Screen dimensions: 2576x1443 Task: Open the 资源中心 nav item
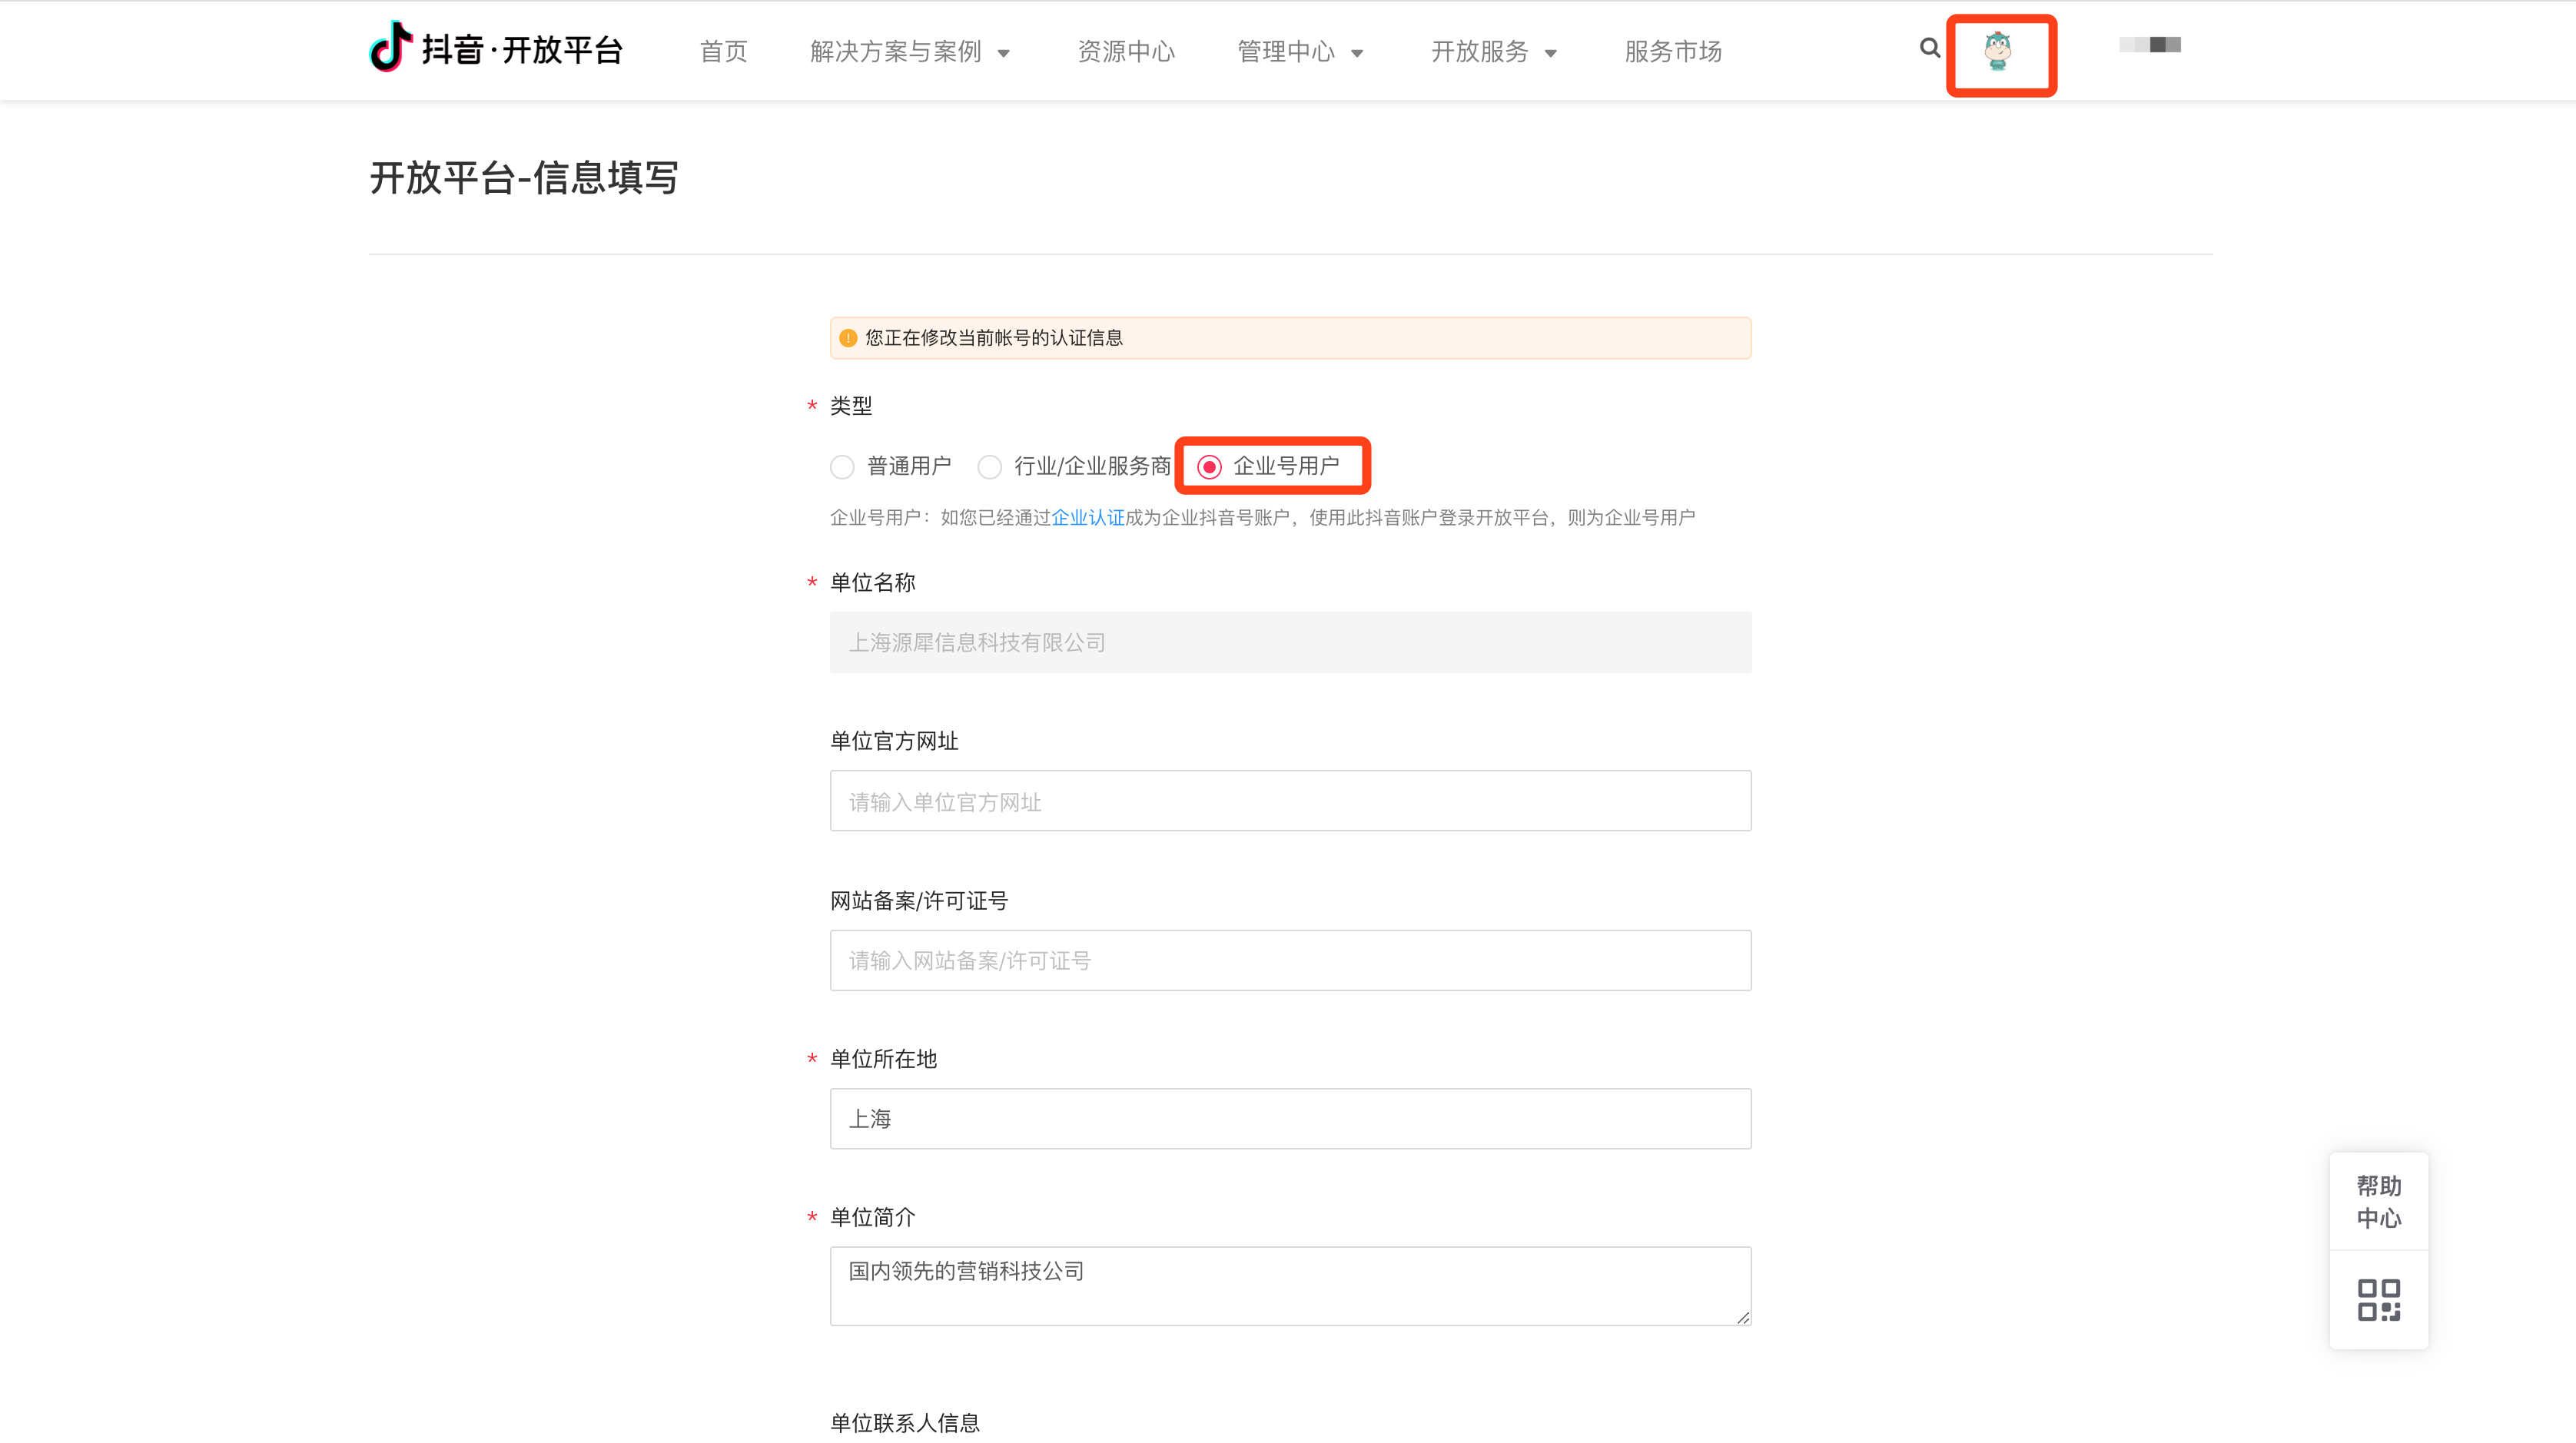(1126, 52)
